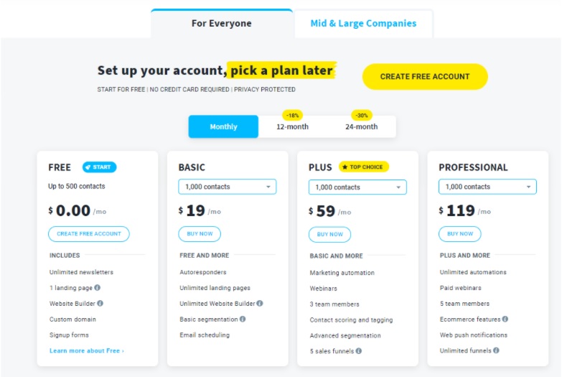This screenshot has width=562, height=377.
Task: Click info icon next to Ecommerce features
Action: click(x=505, y=319)
